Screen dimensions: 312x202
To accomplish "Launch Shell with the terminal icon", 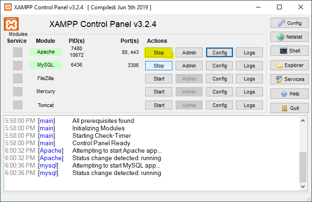I will [x=289, y=51].
